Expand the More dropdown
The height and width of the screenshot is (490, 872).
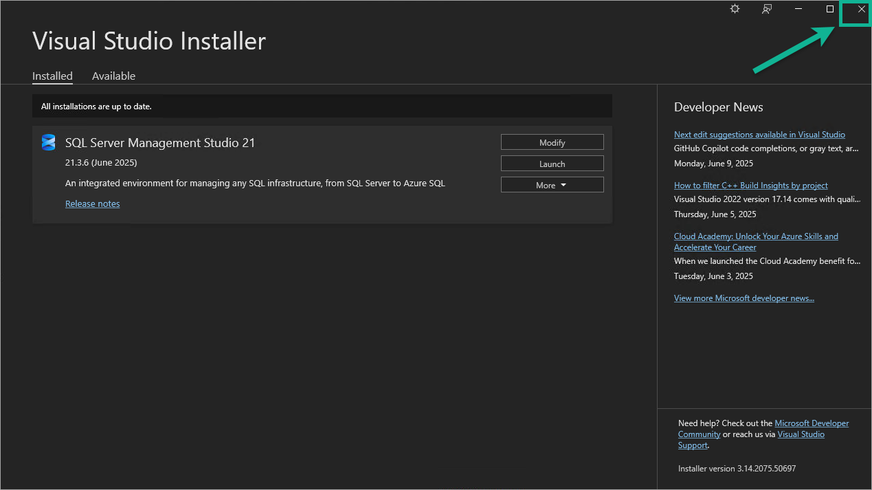tap(552, 185)
